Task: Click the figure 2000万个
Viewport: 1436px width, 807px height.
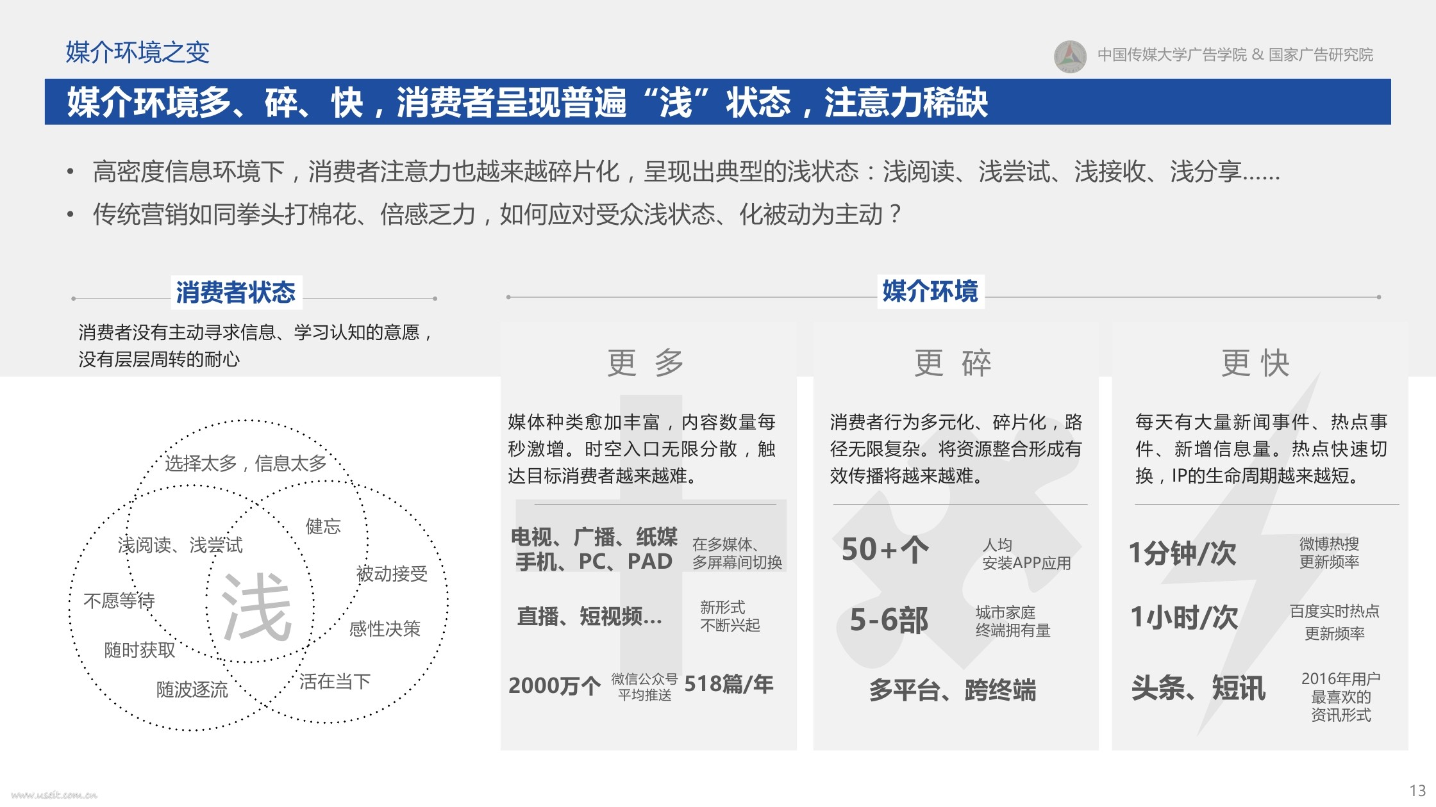Action: click(555, 686)
